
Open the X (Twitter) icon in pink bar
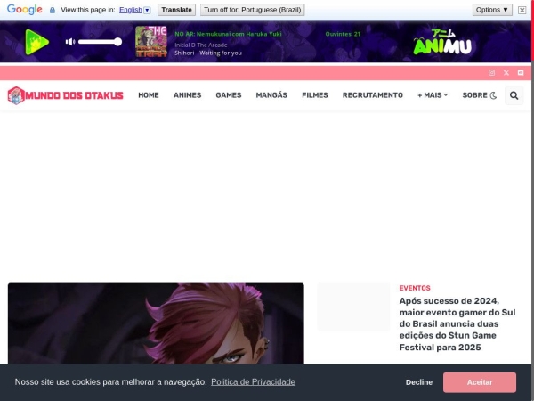[506, 73]
